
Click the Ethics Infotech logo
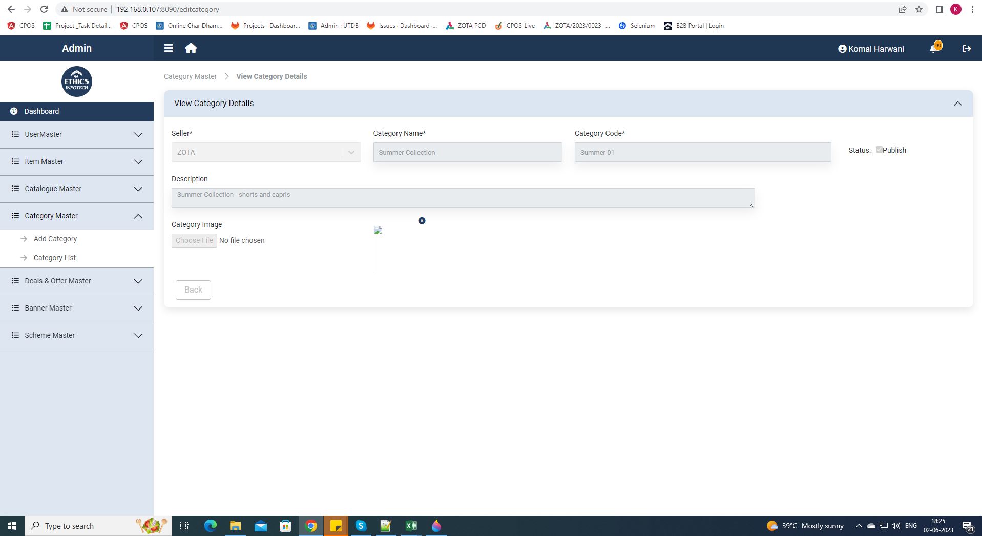point(77,81)
